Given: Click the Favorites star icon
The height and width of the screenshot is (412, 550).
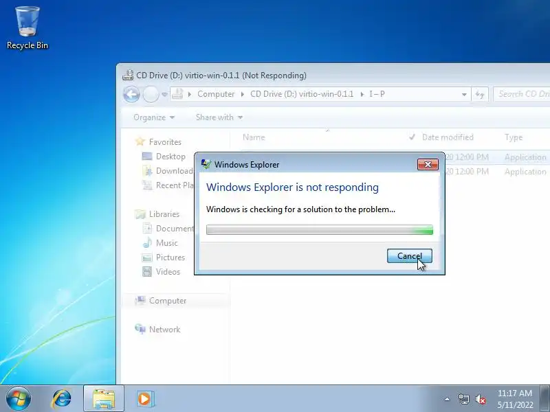Looking at the screenshot, I should point(140,141).
